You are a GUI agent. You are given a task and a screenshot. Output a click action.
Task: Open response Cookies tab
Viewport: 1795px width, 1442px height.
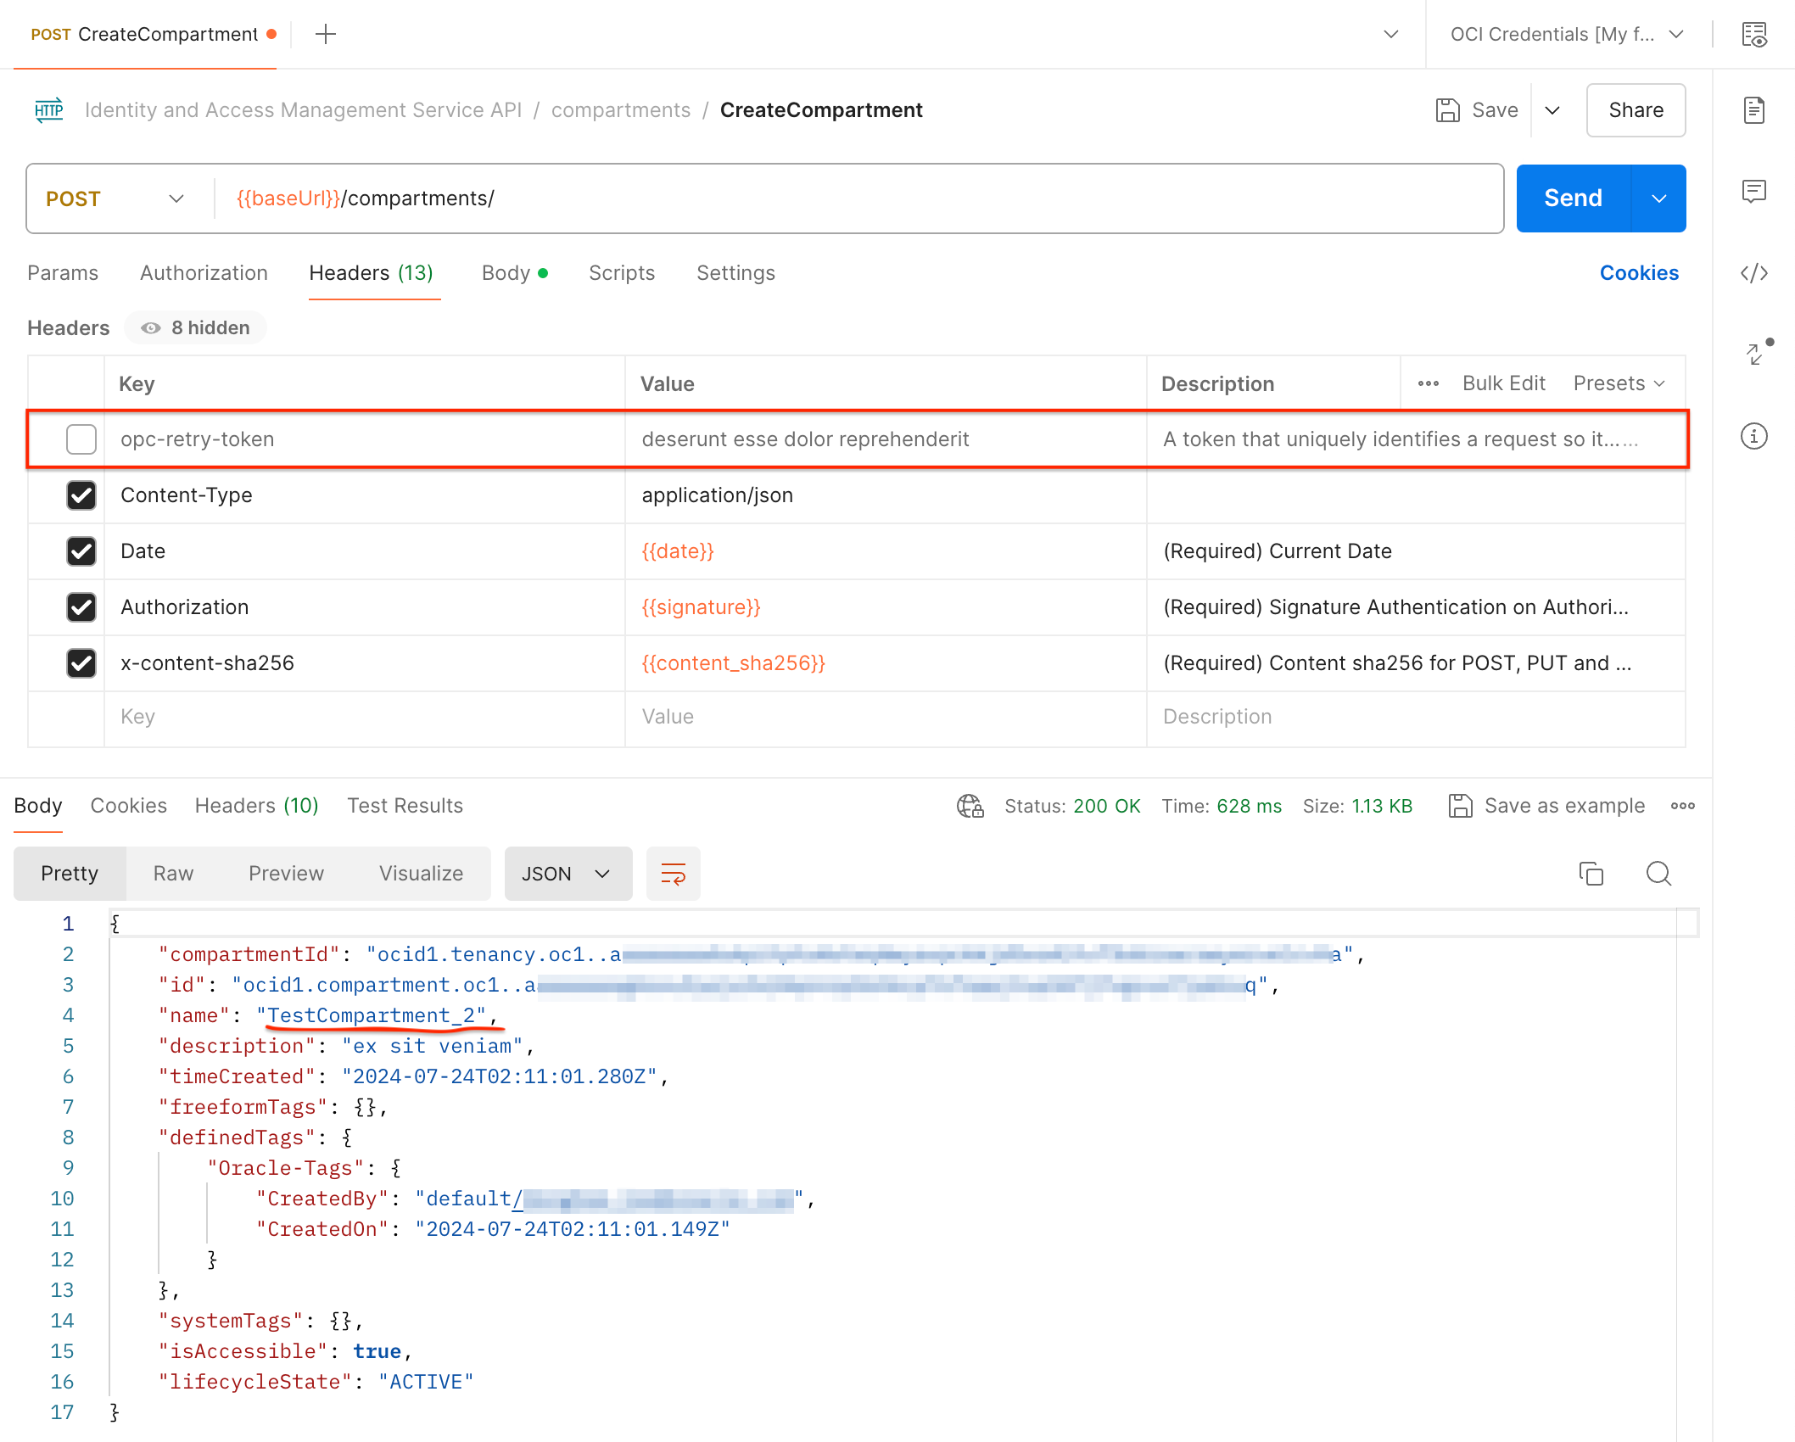tap(129, 806)
